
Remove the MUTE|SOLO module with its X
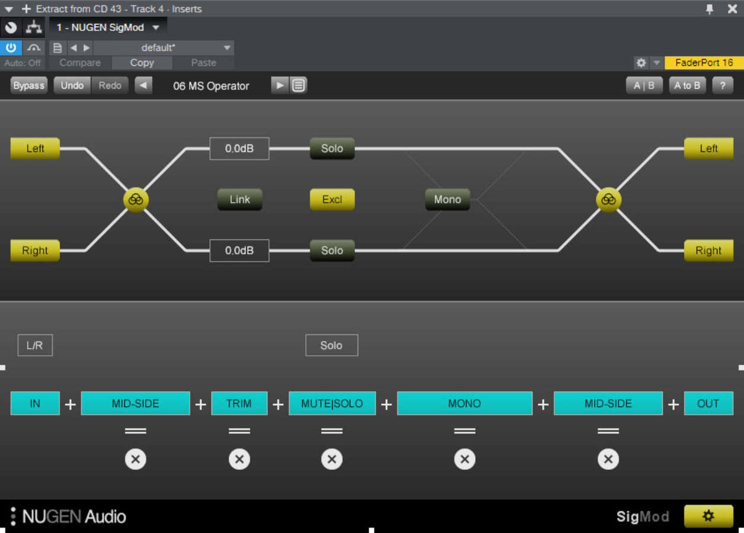[332, 459]
